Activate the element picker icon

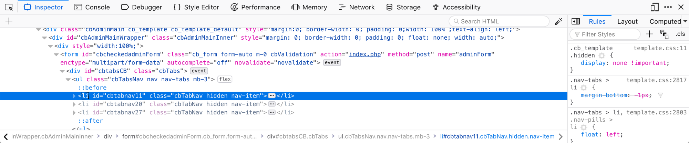click(9, 7)
